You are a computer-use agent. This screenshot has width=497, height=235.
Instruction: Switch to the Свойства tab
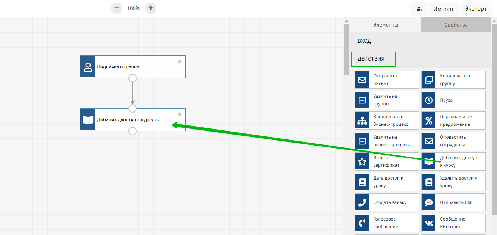(x=456, y=25)
